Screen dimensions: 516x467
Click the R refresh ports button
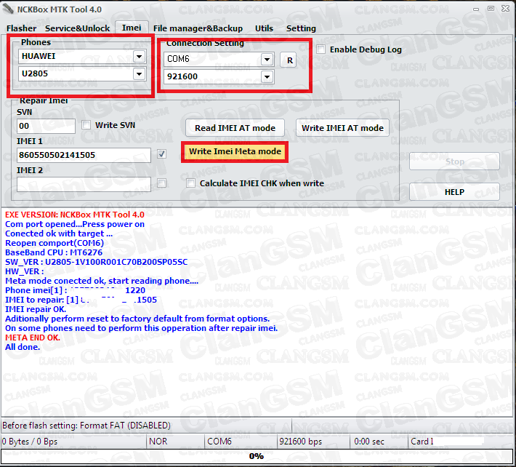289,60
